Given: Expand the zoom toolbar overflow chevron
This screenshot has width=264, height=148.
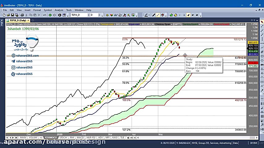Looking at the screenshot, I should click(x=201, y=16).
